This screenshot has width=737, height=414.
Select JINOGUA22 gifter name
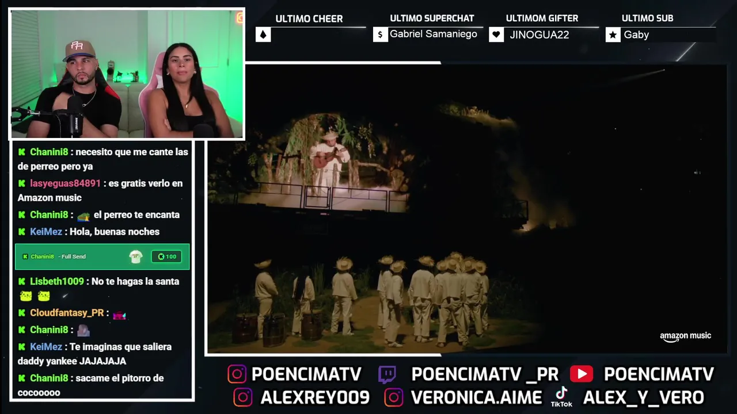coord(540,34)
